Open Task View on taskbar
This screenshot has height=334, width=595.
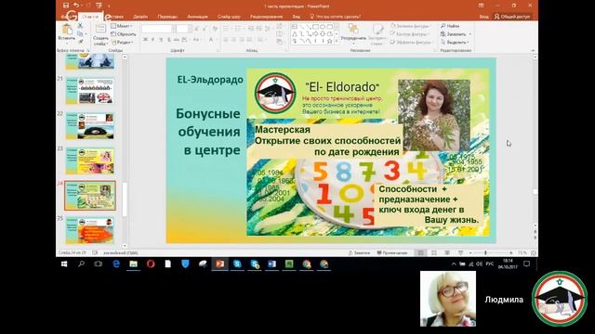pyautogui.click(x=99, y=263)
